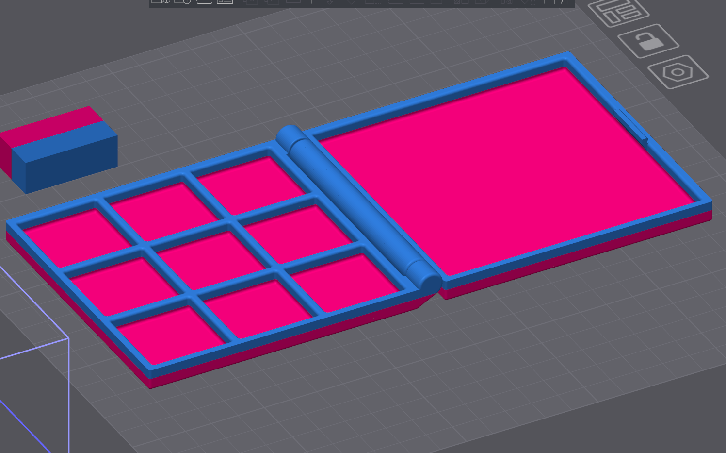Click the add model cube icon

click(x=161, y=1)
